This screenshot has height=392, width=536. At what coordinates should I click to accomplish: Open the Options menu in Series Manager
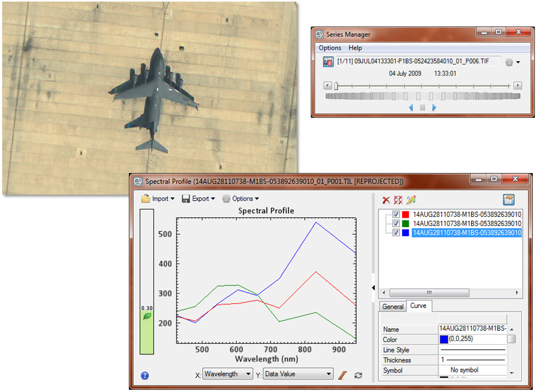pyautogui.click(x=330, y=48)
